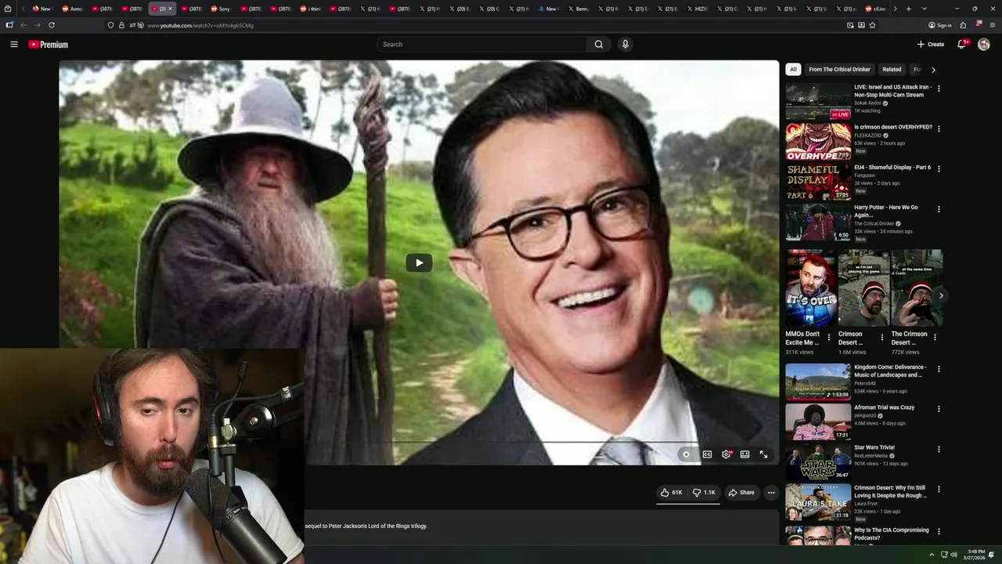Close the active YouTube tab
Viewport: 1002px width, 564px height.
[x=170, y=9]
